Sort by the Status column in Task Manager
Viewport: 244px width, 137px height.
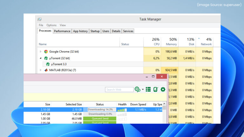[x=125, y=44]
